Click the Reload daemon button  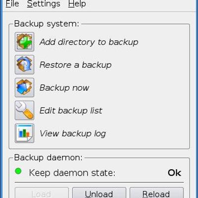click(156, 193)
